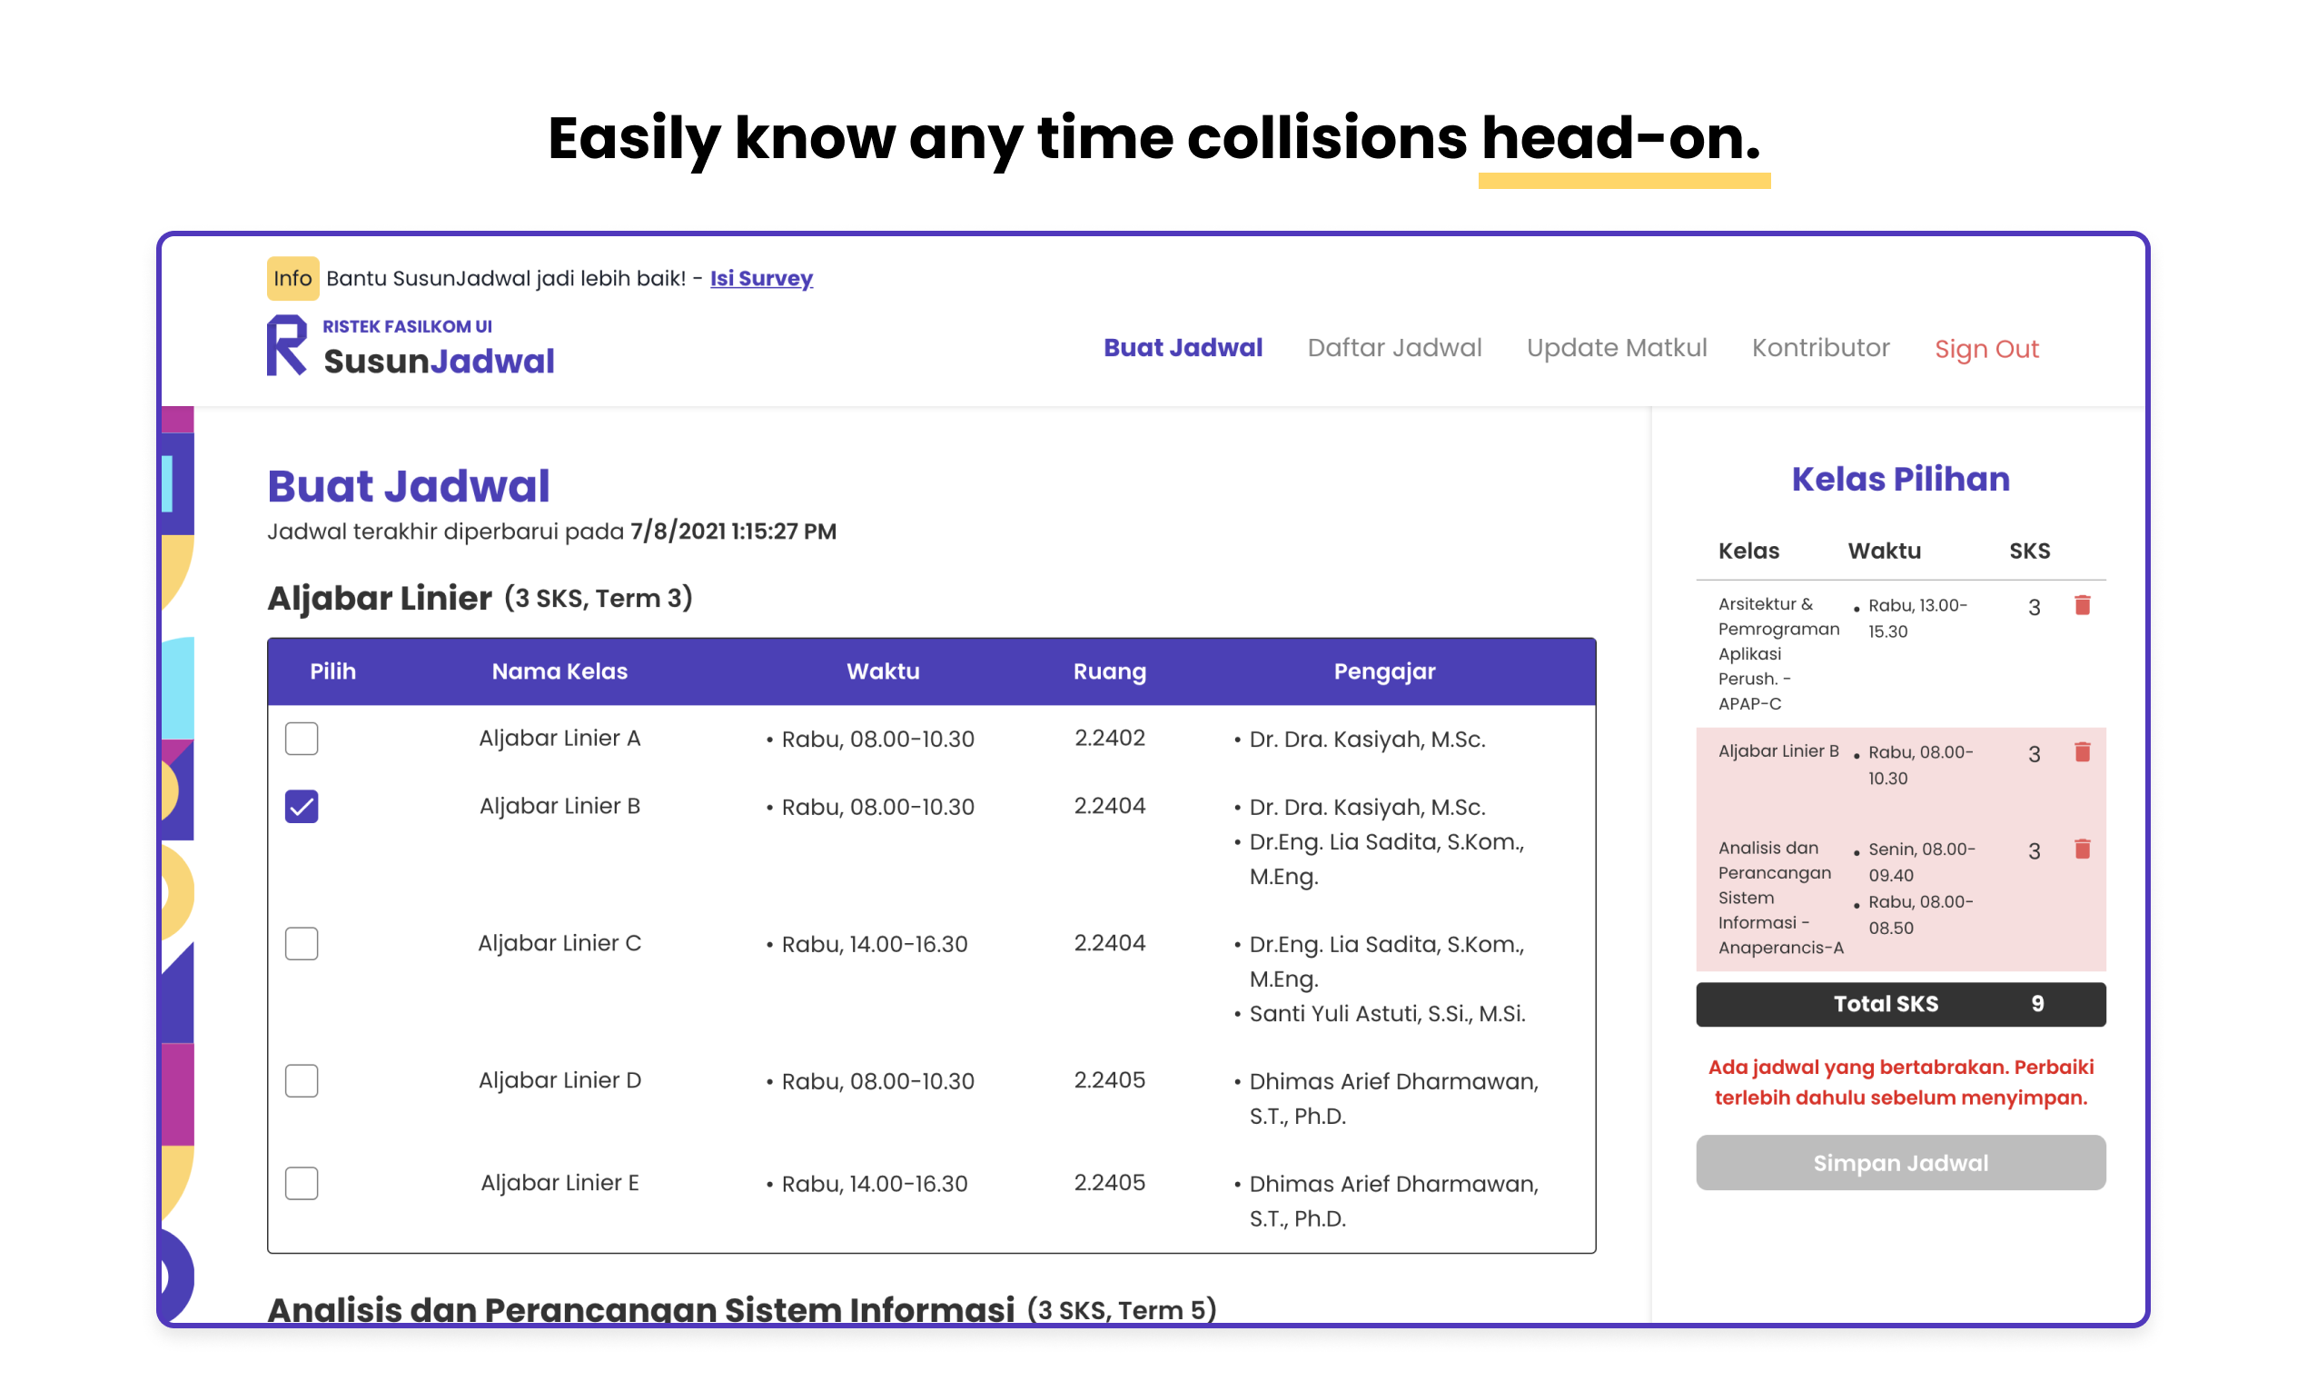Screen dimensions: 2307x1381
Task: Delete Arsitektur & Pemrograman class trash icon
Action: [x=2082, y=606]
